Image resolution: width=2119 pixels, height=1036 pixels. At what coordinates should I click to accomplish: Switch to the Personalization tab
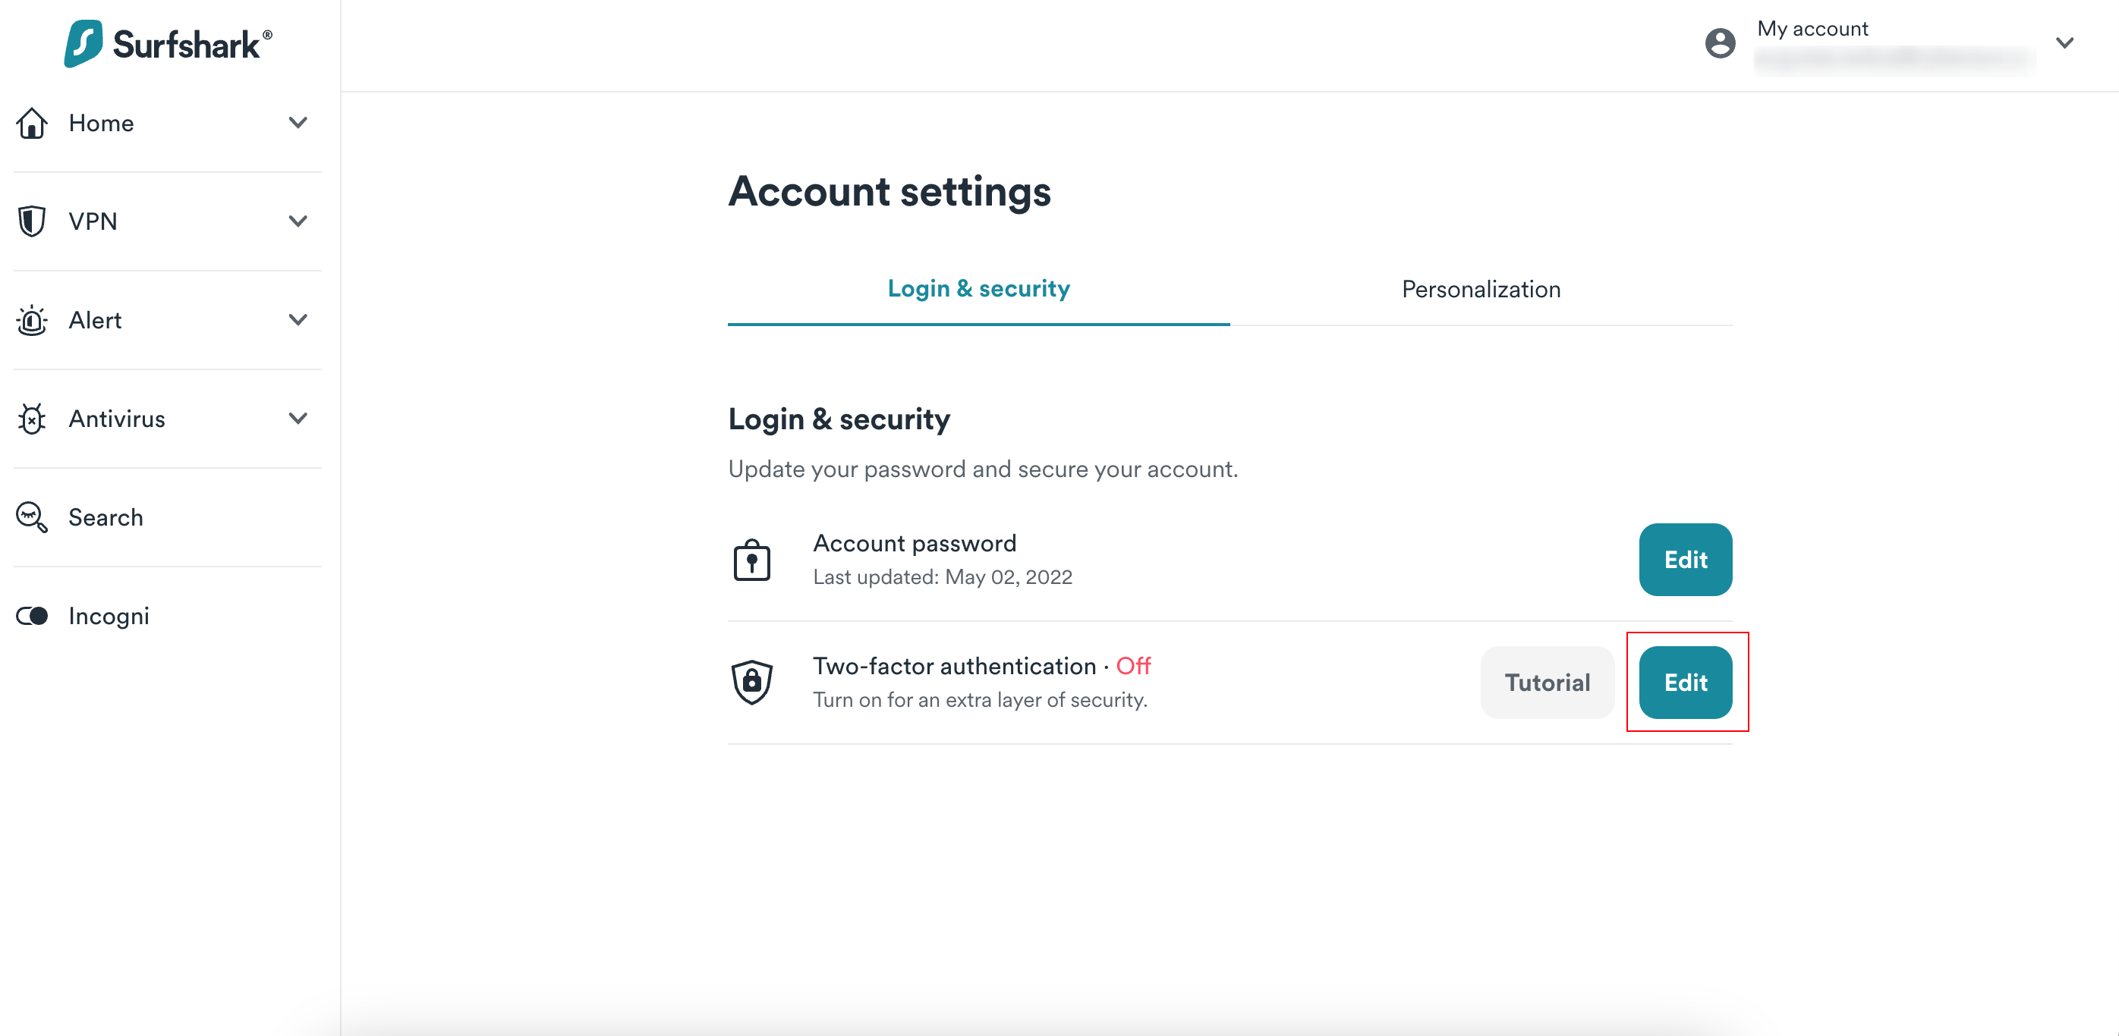click(1481, 287)
